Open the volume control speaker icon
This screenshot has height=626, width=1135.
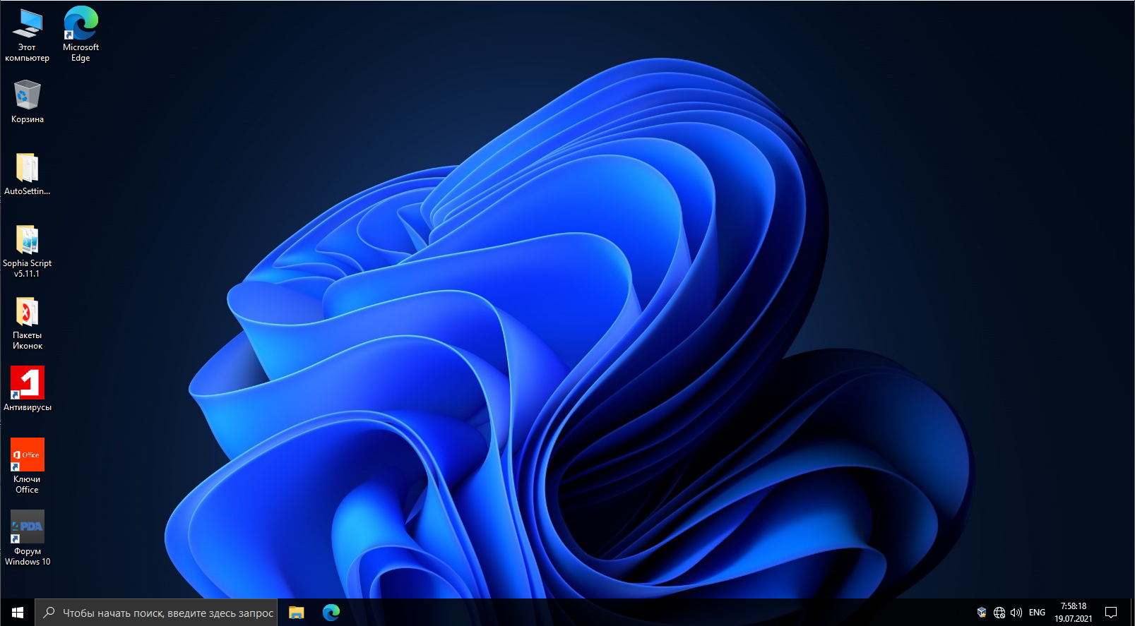click(x=1016, y=613)
